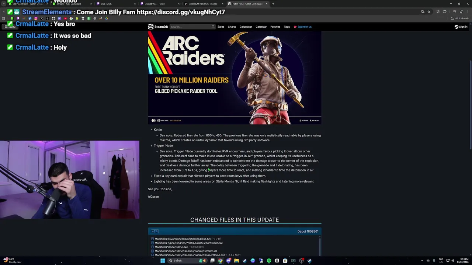Open the X (Twitter) bookmark icon

pyautogui.click(x=42, y=18)
